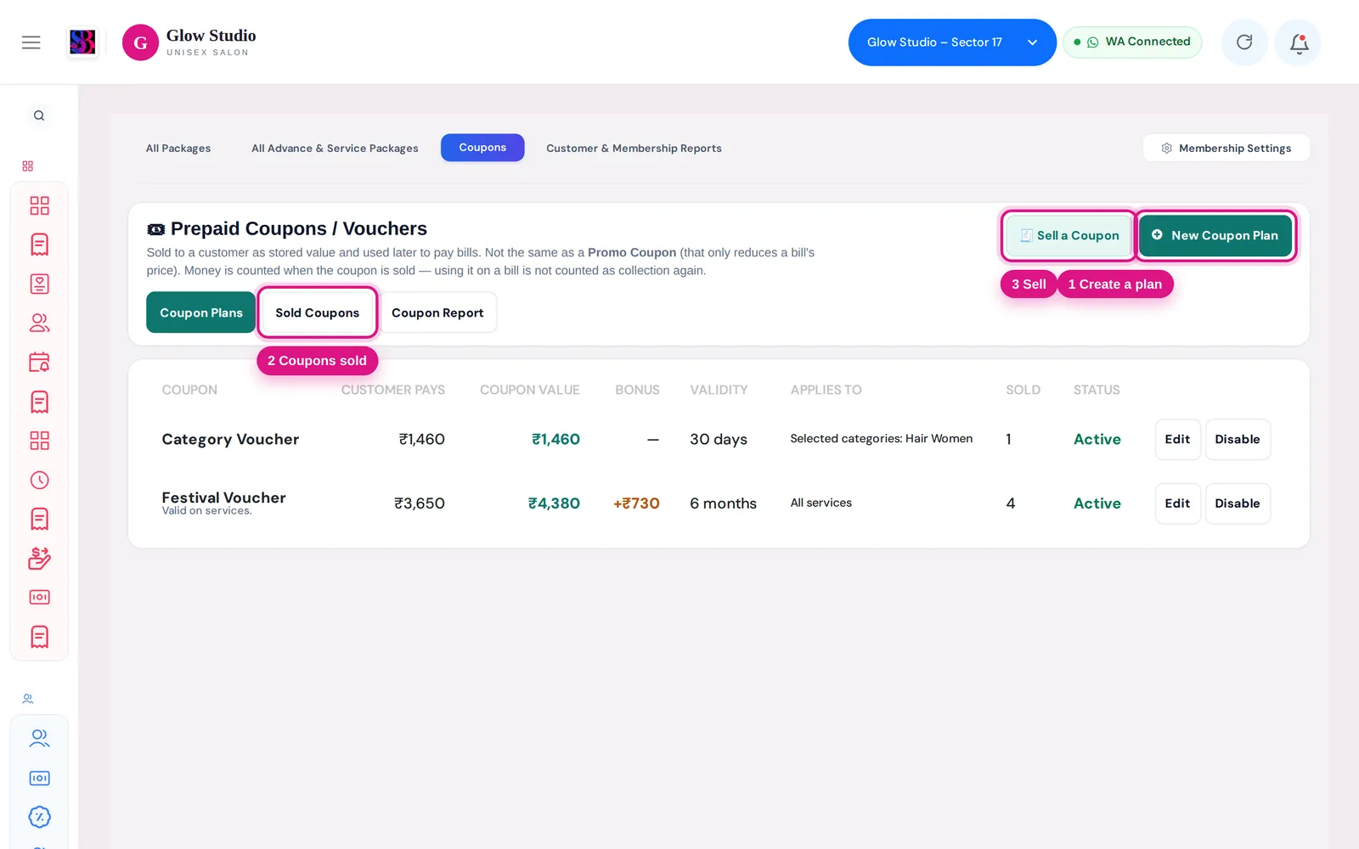The height and width of the screenshot is (849, 1359).
Task: Open the calendar with bell icon in sidebar
Action: 39,362
